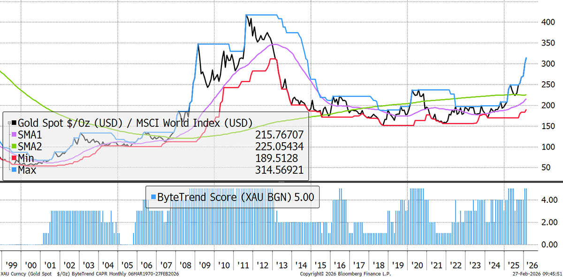Select the Min legend entry

[27, 159]
